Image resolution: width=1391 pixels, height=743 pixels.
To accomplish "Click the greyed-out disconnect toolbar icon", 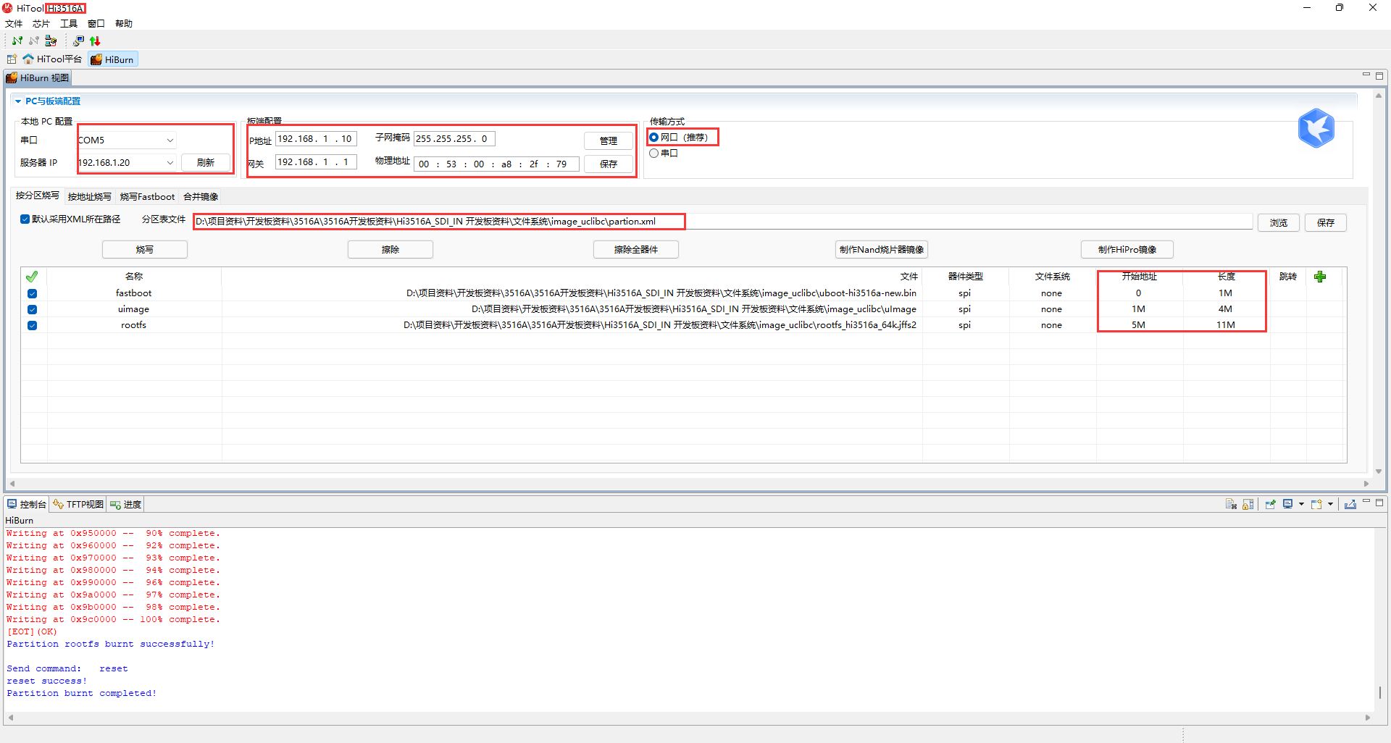I will (34, 41).
